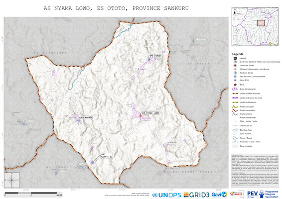Click the 'PS KAKATE' map label
This screenshot has height=199, width=282.
coord(87,117)
